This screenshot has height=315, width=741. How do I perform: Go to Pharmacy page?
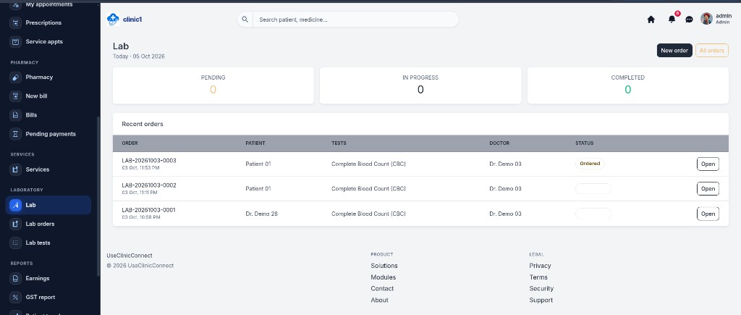click(x=48, y=77)
